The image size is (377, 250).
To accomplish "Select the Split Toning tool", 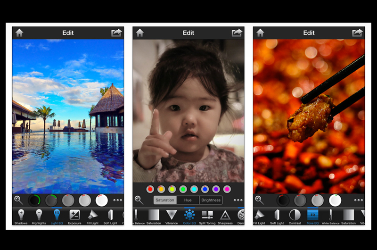I will [207, 217].
